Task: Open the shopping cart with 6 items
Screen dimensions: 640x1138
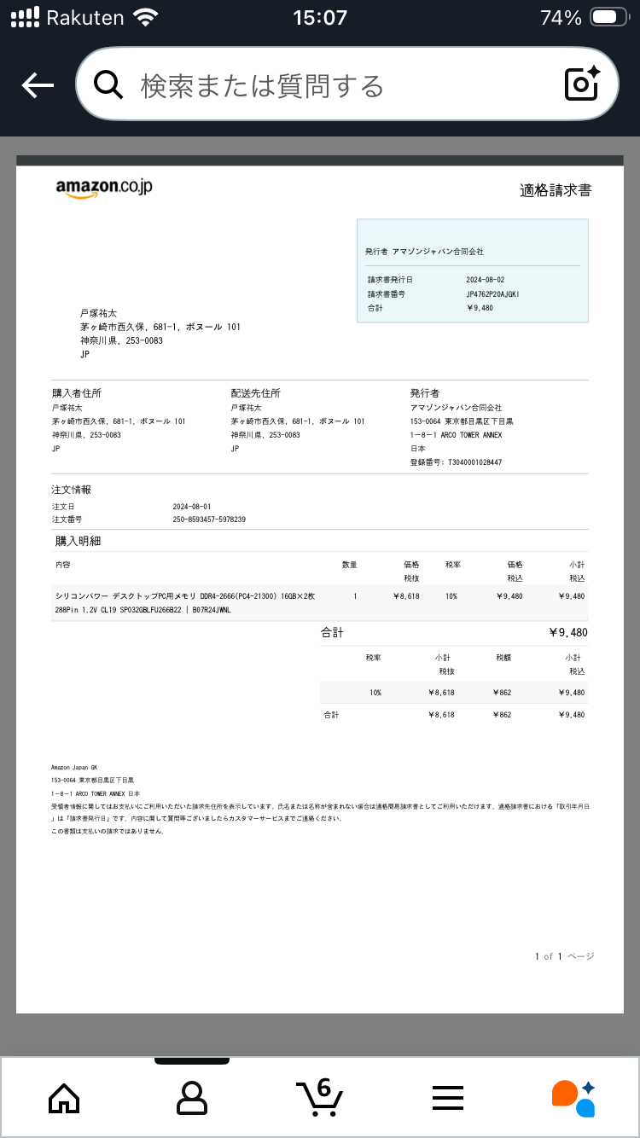Action: [319, 1097]
